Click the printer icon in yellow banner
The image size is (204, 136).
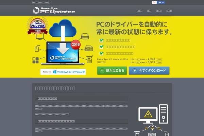85,36
